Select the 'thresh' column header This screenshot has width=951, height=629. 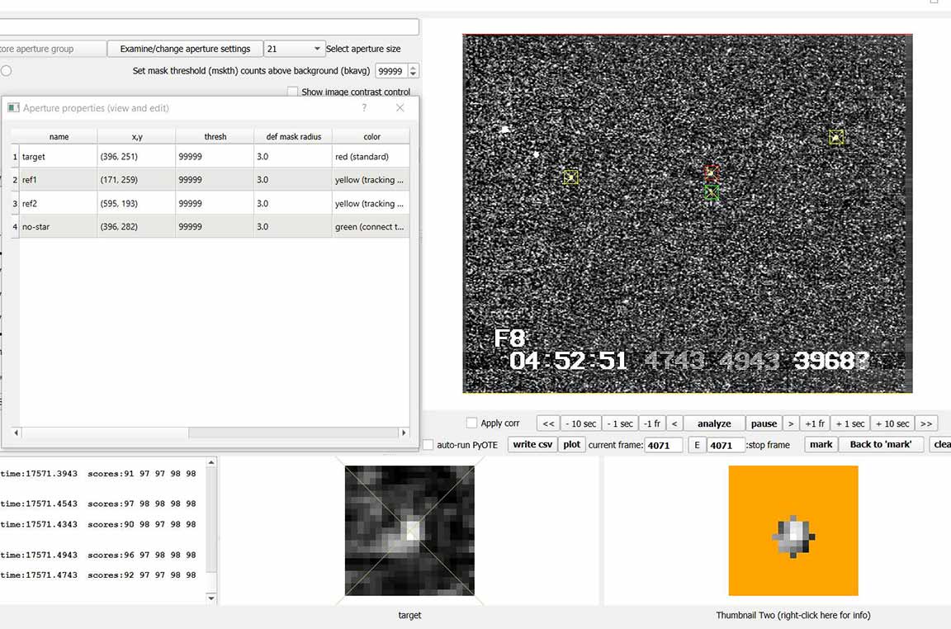click(215, 136)
